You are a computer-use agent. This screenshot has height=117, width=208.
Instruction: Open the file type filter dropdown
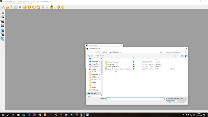pyautogui.click(x=176, y=99)
